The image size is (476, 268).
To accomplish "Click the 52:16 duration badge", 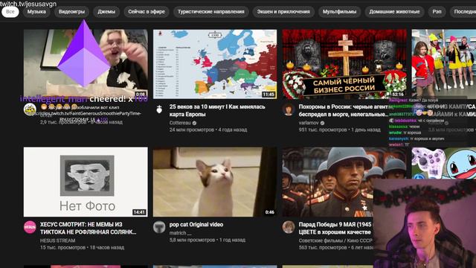I will coord(397,95).
